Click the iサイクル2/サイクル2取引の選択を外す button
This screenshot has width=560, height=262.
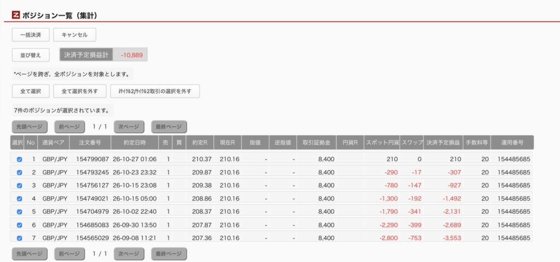tap(155, 91)
